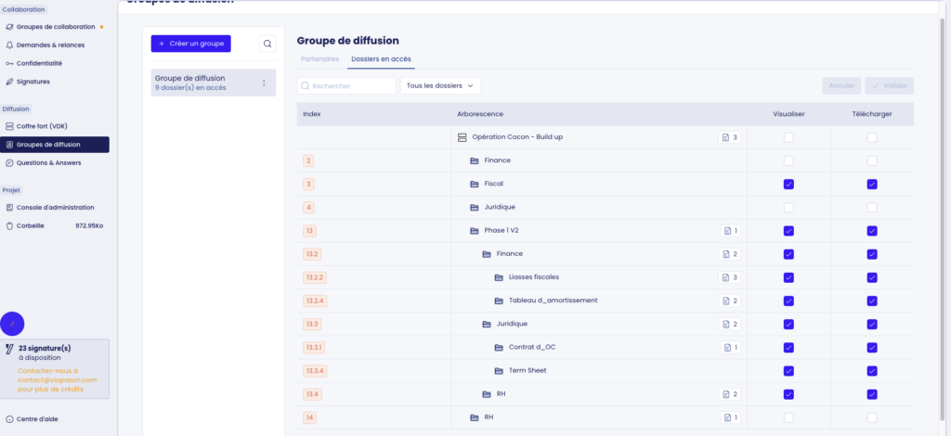The height and width of the screenshot is (436, 951).
Task: Click the Créer un groupe button
Action: (190, 44)
